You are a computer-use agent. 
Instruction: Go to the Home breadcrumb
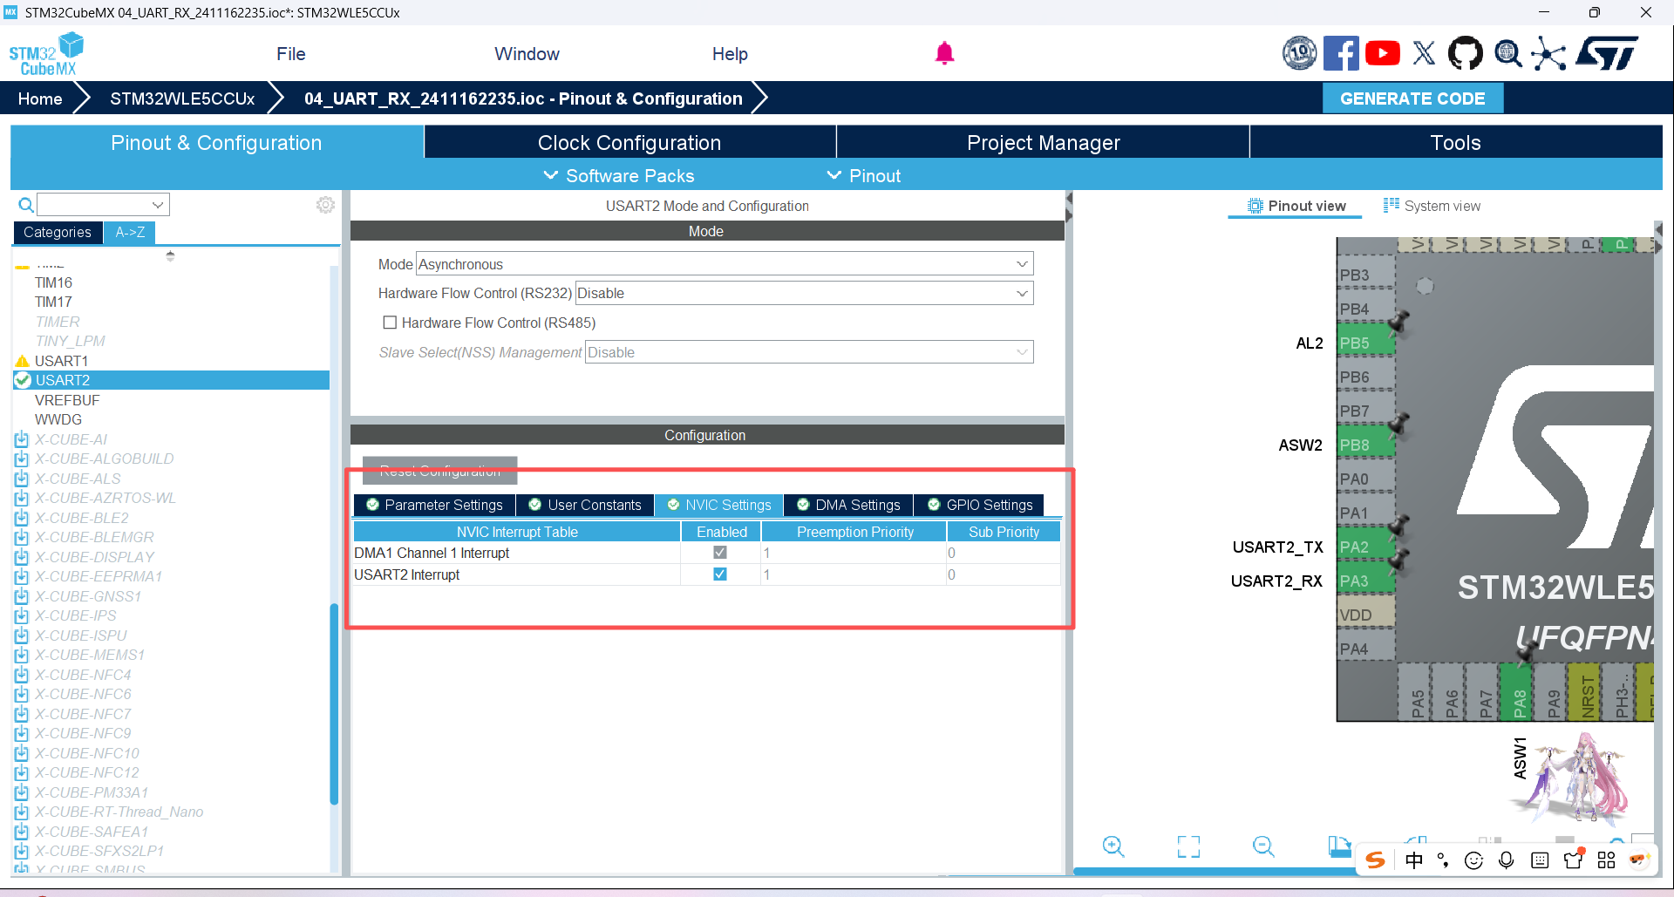[40, 99]
